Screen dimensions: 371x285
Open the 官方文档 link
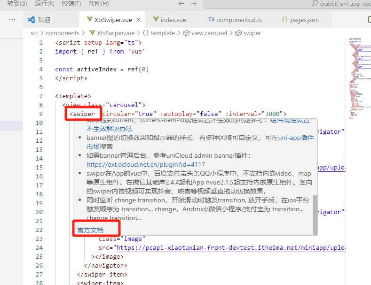coord(90,230)
